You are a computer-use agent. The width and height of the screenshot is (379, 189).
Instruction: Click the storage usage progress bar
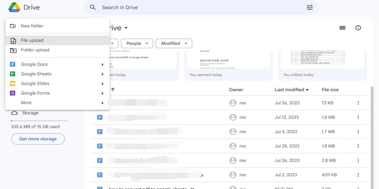click(39, 120)
